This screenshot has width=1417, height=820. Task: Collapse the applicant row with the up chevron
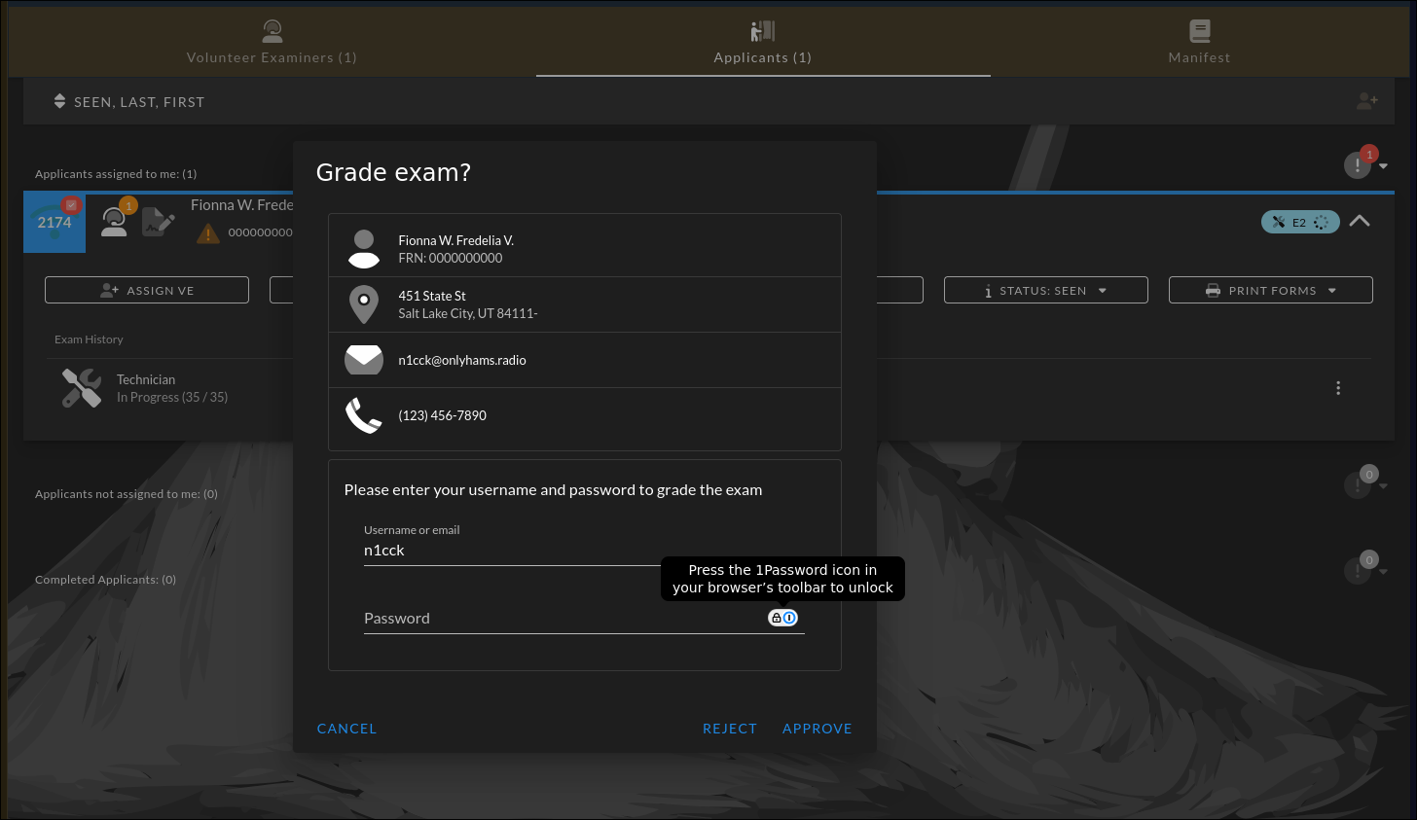pyautogui.click(x=1360, y=221)
